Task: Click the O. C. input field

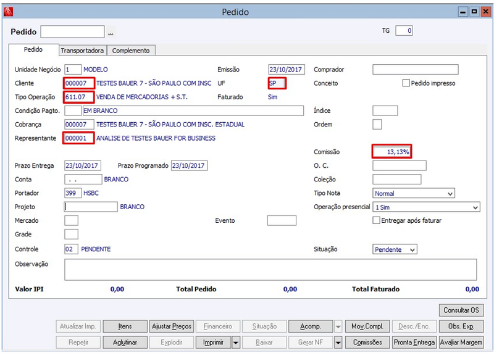Action: point(400,165)
